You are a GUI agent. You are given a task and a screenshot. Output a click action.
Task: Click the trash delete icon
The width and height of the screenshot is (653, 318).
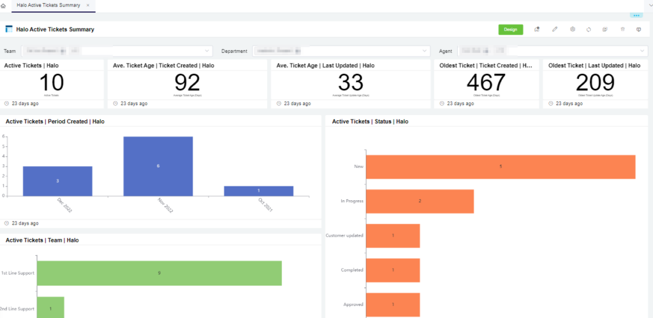(x=622, y=29)
